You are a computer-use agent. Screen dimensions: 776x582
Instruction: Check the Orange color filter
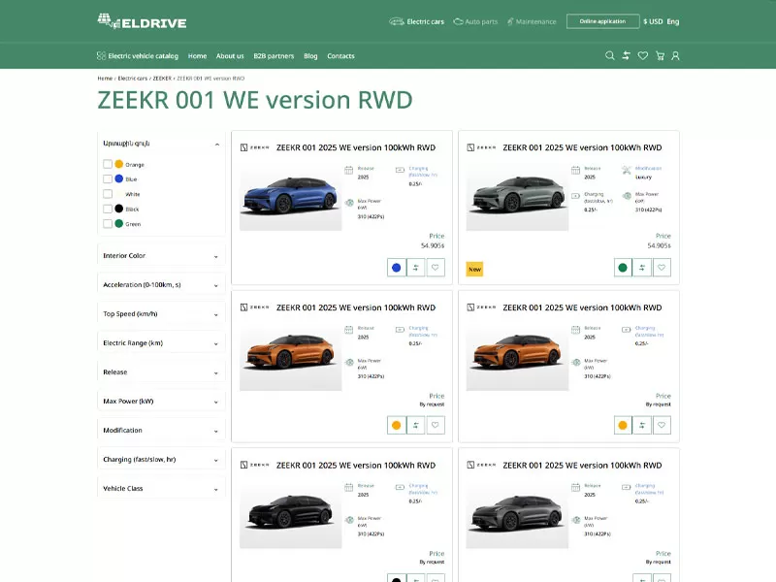[x=108, y=165]
